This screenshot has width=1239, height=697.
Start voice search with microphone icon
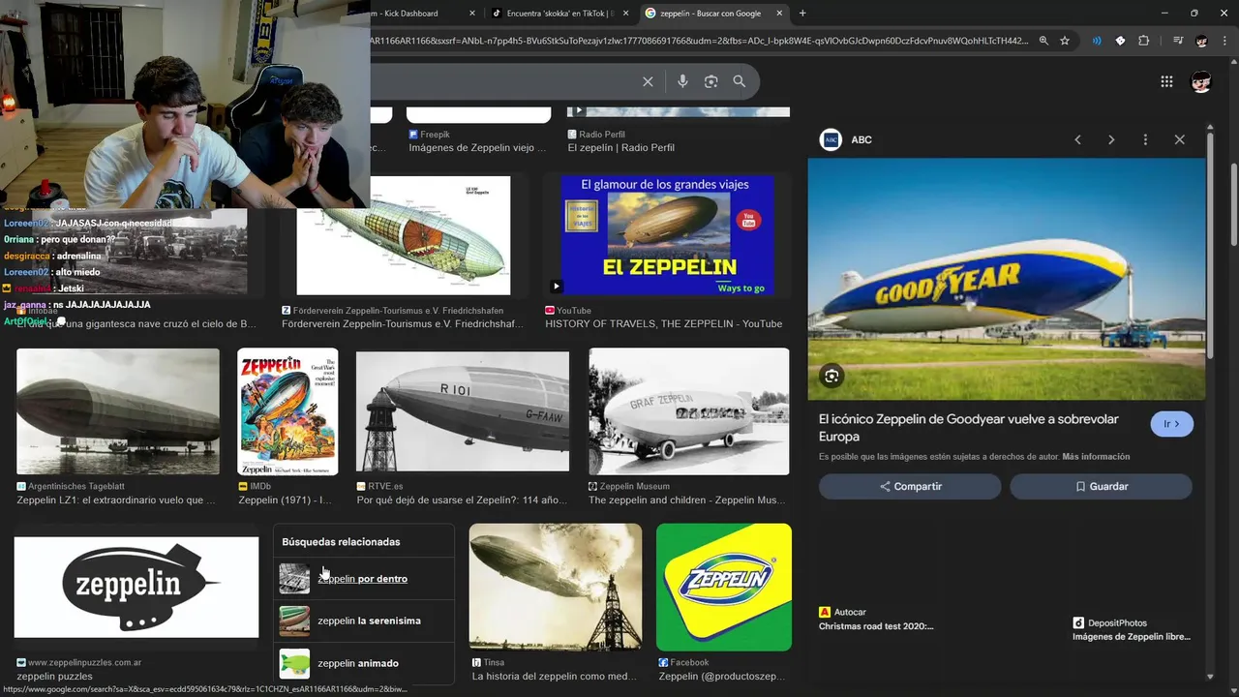(682, 81)
